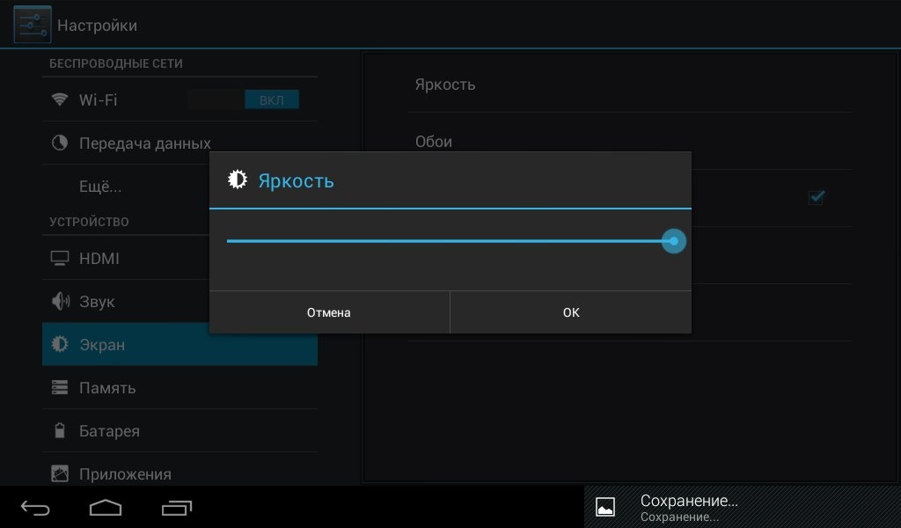Click the brightness slider handle
The height and width of the screenshot is (528, 901).
pos(674,241)
